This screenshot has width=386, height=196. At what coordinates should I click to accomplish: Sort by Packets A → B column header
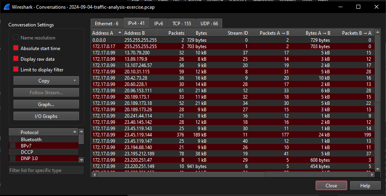click(269, 33)
